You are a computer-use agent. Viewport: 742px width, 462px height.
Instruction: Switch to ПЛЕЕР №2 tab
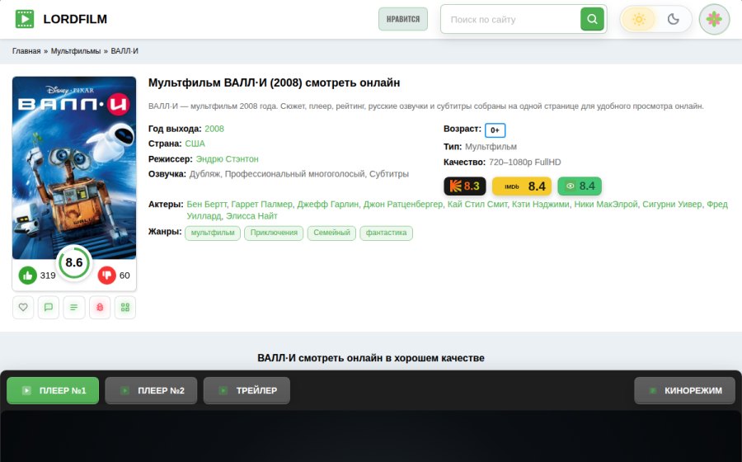point(151,390)
